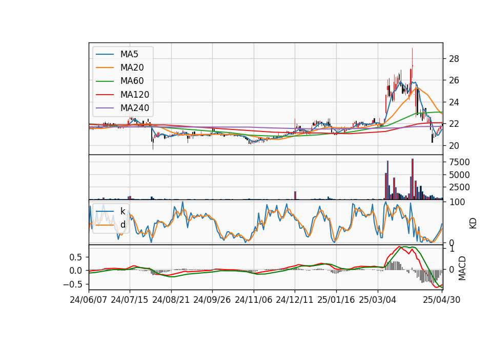Click the green MA60 legend line sample
The width and height of the screenshot is (492, 353).
pos(105,81)
